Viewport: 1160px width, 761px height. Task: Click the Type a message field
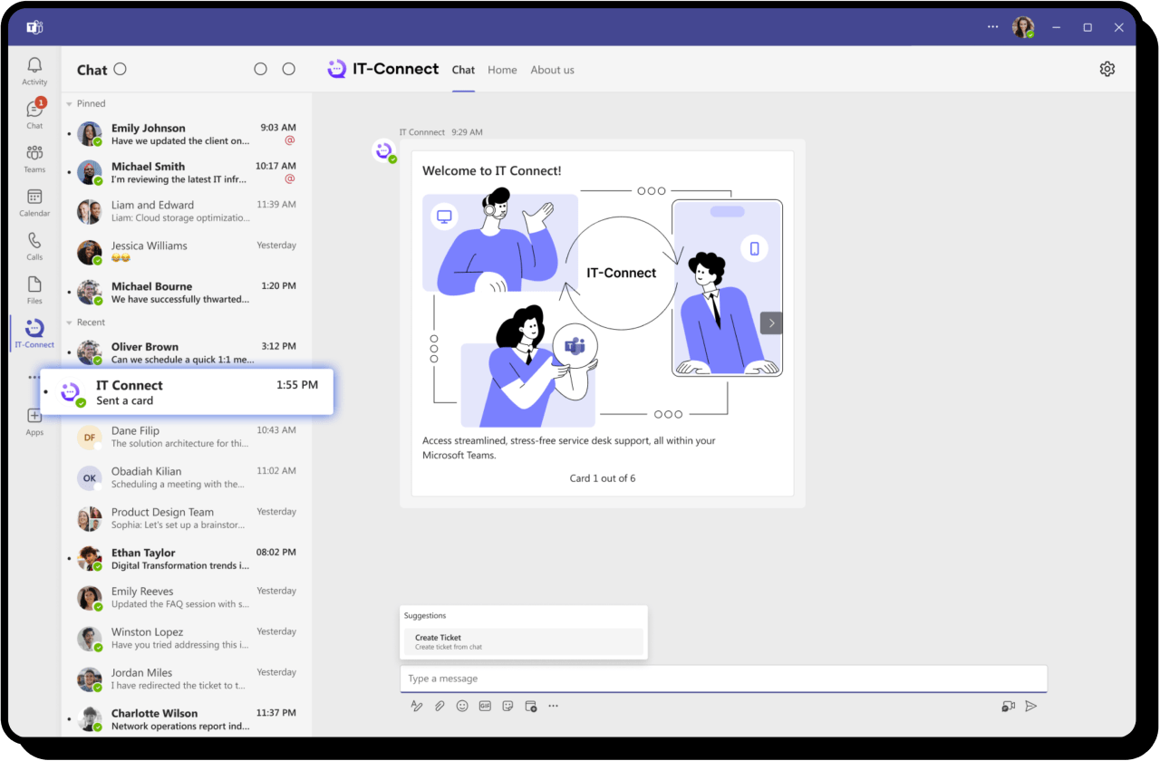coord(723,679)
